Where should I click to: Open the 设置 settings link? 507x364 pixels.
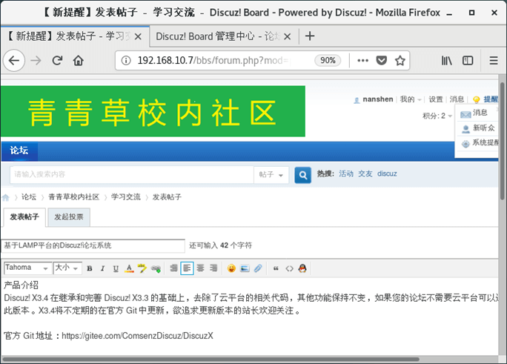tap(436, 99)
